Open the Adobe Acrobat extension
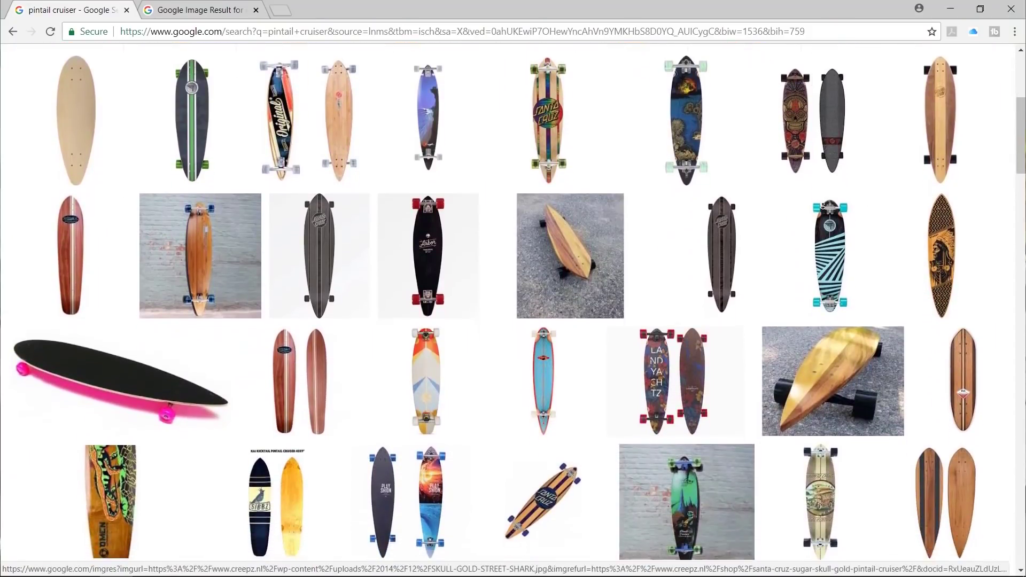Image resolution: width=1026 pixels, height=577 pixels. [x=952, y=32]
